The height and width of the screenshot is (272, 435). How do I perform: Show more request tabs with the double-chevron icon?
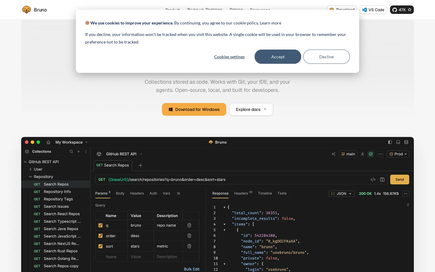(x=179, y=193)
